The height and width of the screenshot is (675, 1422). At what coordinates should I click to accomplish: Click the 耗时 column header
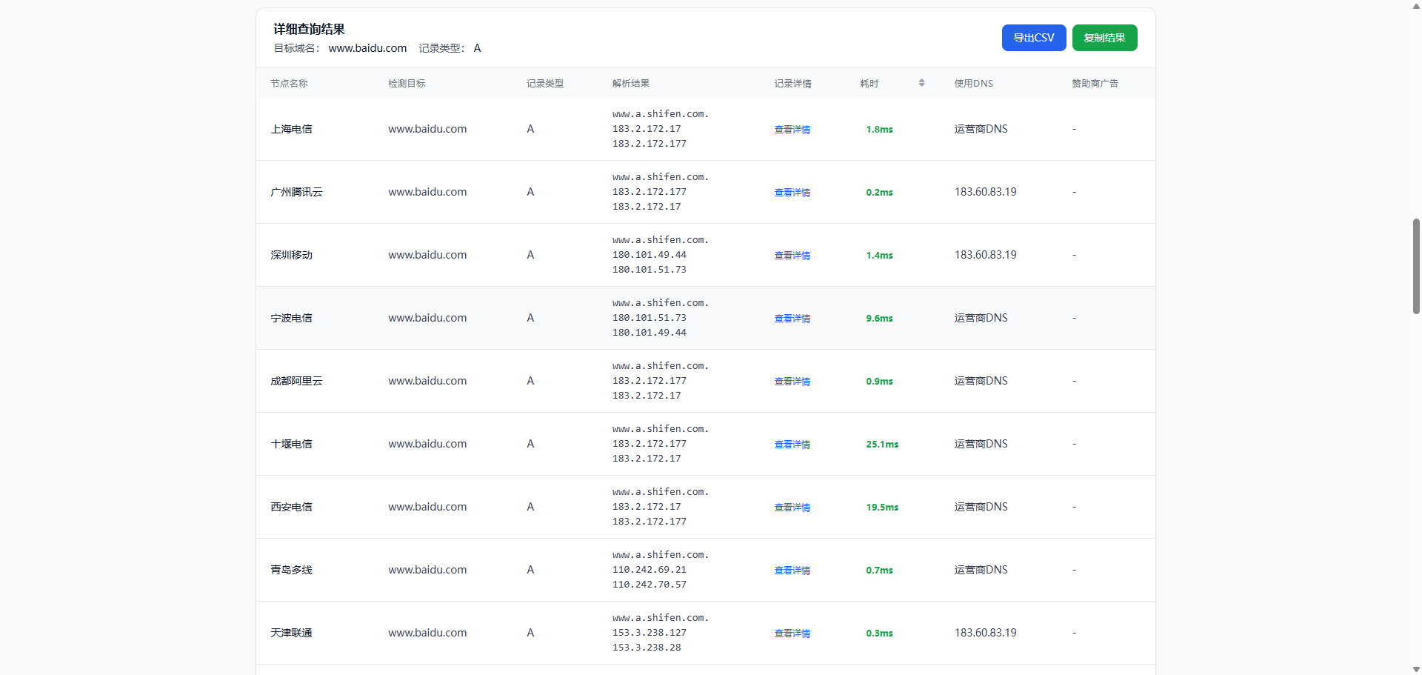tap(869, 84)
